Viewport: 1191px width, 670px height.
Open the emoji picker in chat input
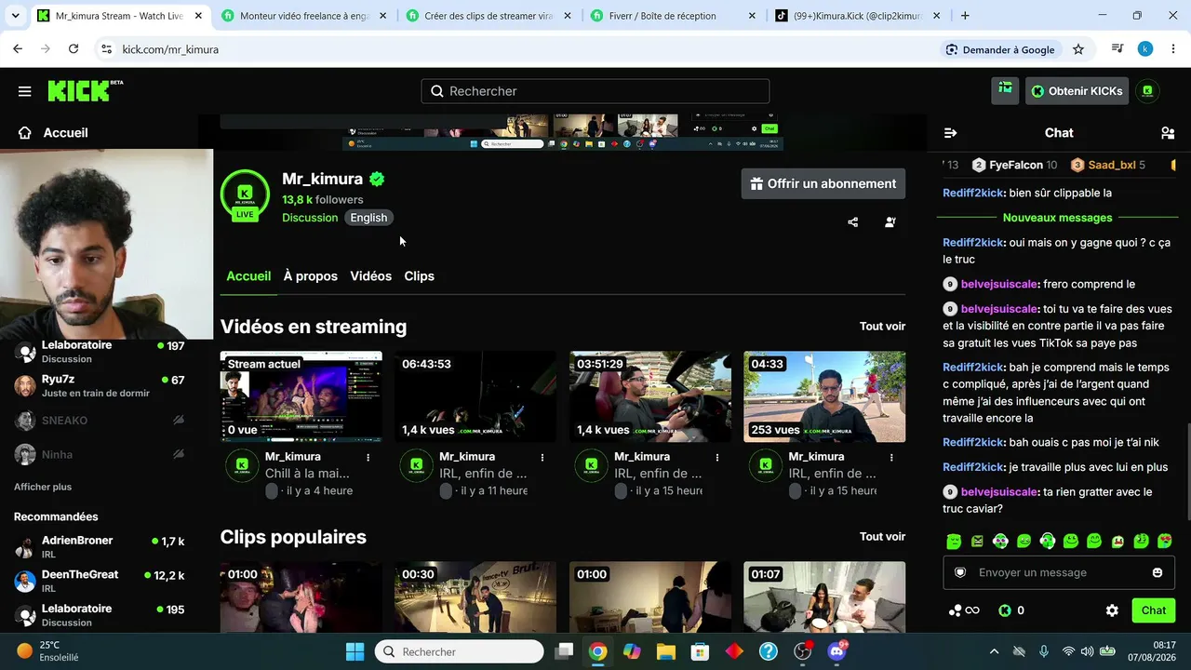point(1158,572)
